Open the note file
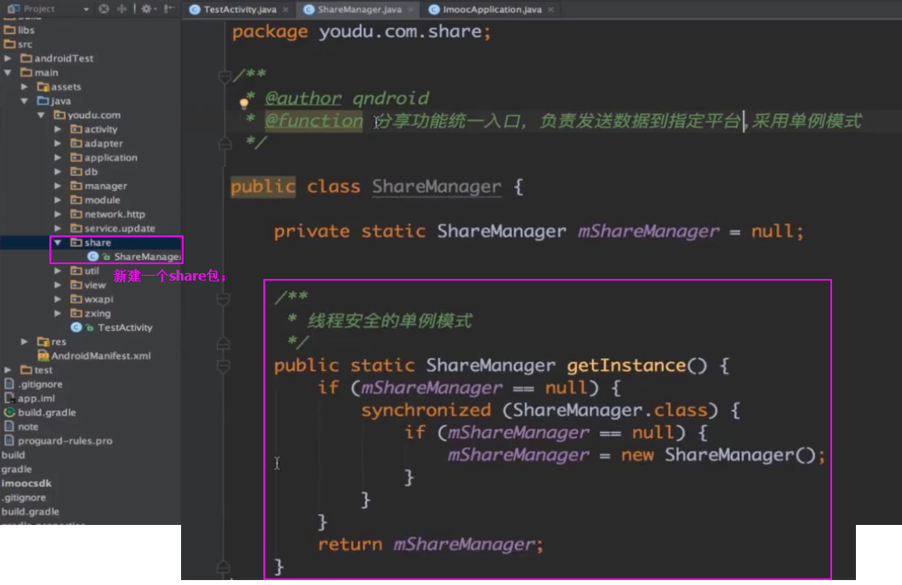This screenshot has width=902, height=585. (x=21, y=426)
